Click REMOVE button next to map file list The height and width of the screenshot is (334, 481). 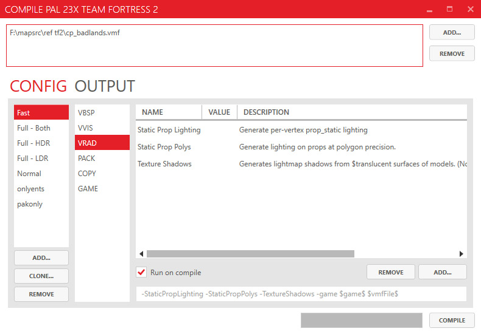452,53
